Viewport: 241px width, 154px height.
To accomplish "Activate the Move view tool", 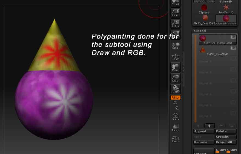I will point(175,67).
